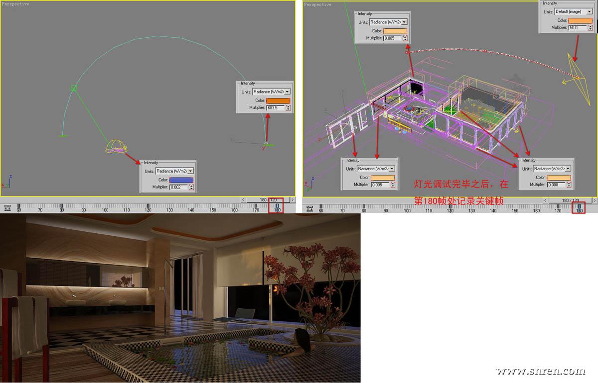Pick the orange color swatch above 683.5
Viewport: 598px width, 383px height.
click(x=278, y=100)
